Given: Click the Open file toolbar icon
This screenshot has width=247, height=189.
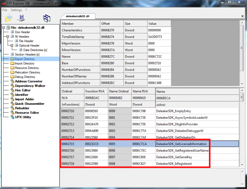Looking at the screenshot, I should click(x=9, y=18).
